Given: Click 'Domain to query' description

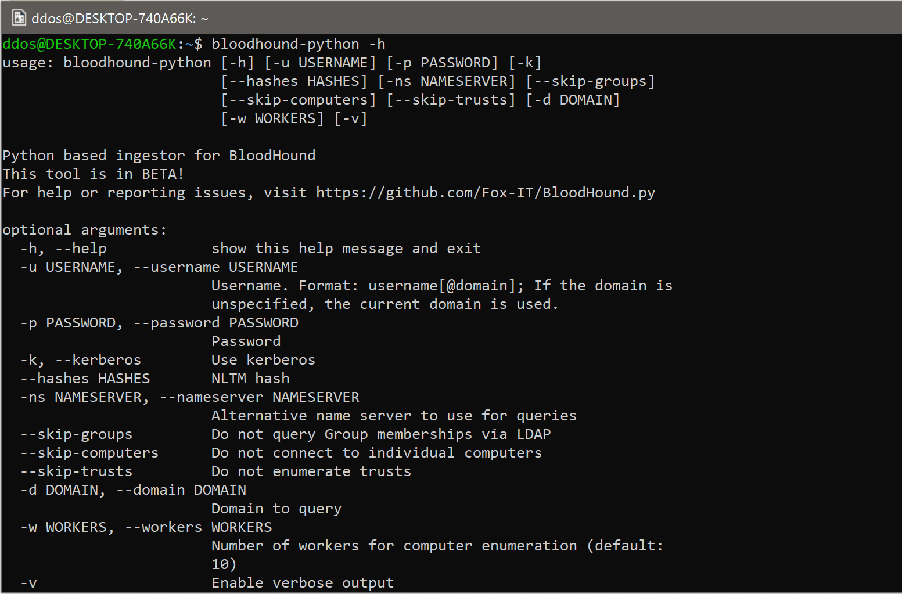Looking at the screenshot, I should tap(276, 509).
